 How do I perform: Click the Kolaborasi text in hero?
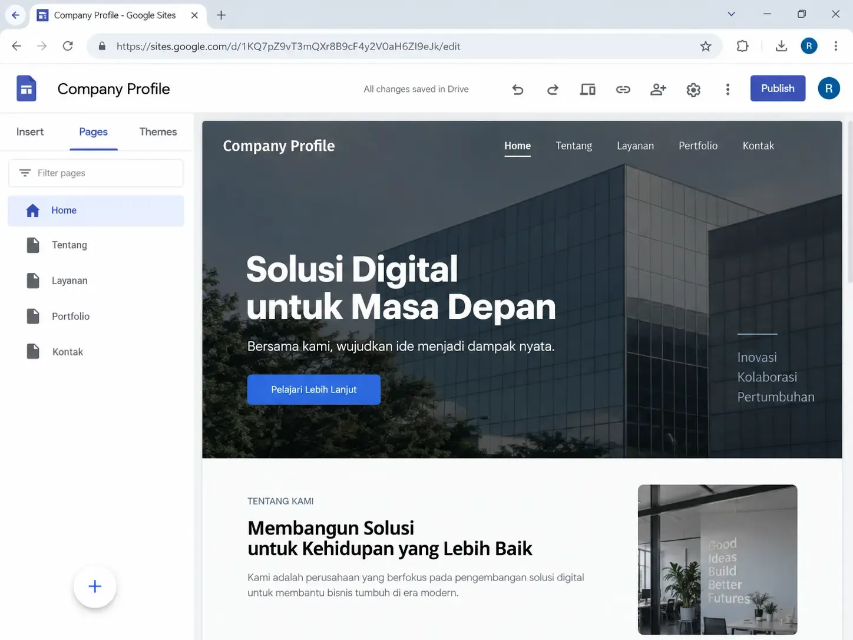767,377
